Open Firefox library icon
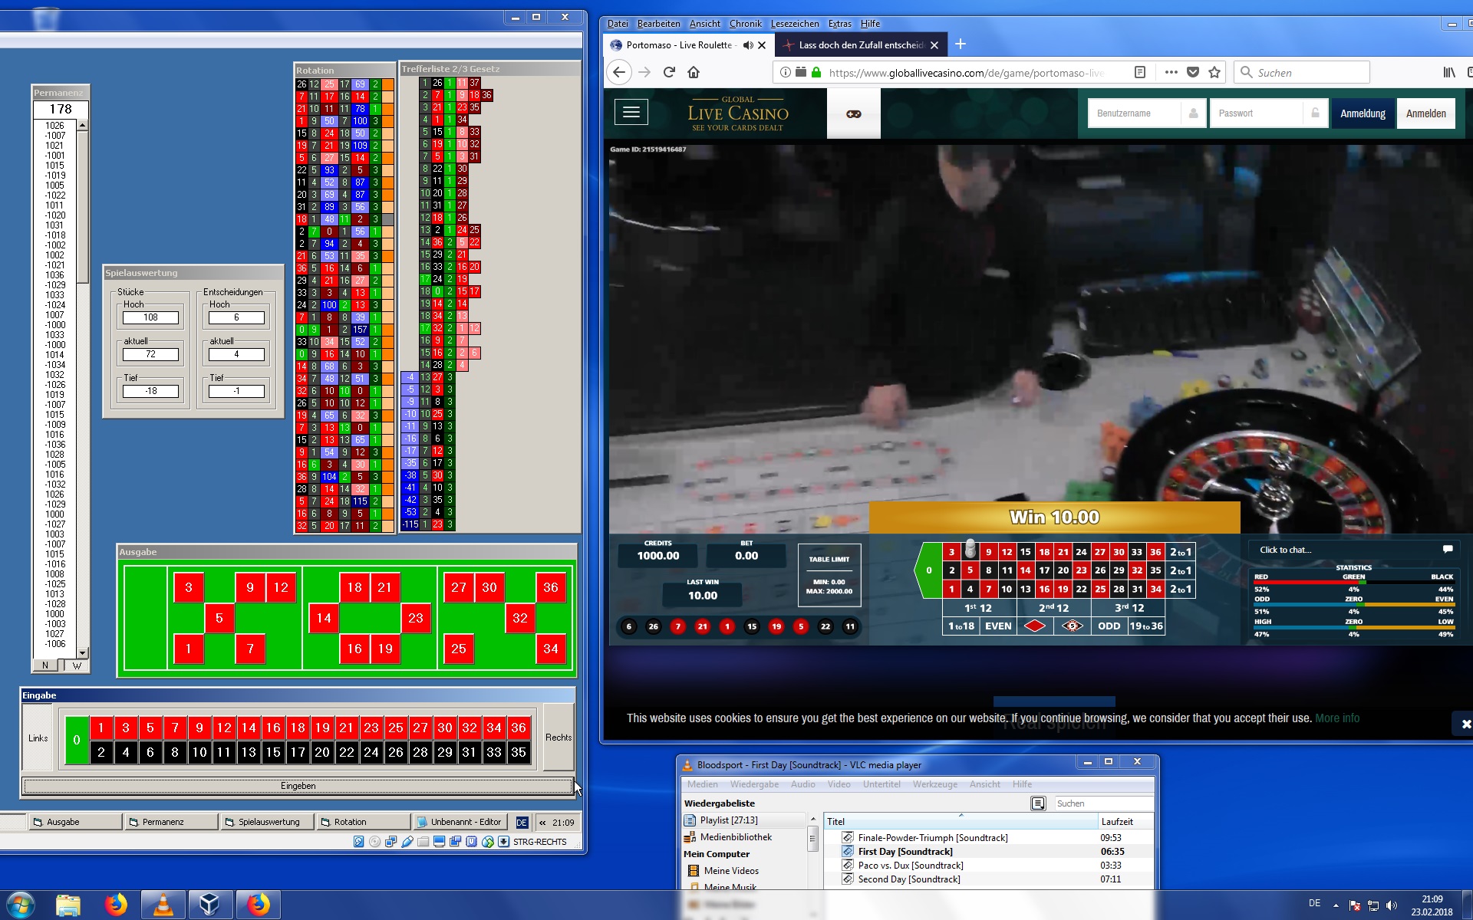This screenshot has width=1473, height=920. pos(1448,72)
